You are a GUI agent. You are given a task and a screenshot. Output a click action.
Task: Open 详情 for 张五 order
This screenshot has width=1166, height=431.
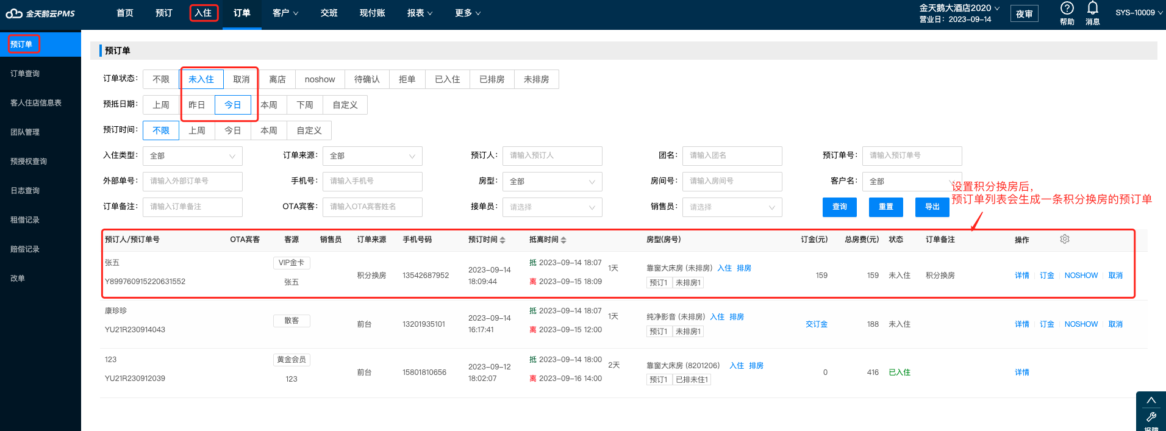[x=1022, y=276]
